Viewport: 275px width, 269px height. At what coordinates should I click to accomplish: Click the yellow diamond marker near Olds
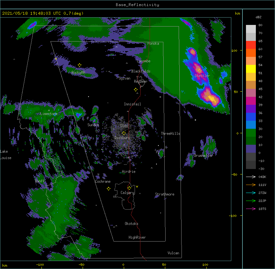(x=124, y=133)
